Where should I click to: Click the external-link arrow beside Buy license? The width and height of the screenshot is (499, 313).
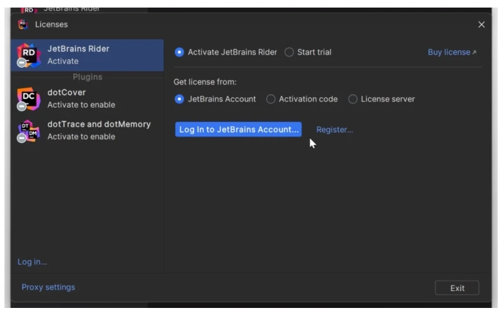click(x=474, y=52)
